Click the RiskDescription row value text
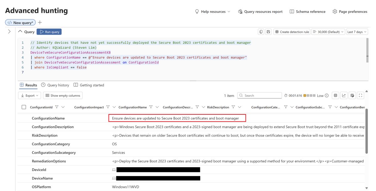The image size is (376, 191). coord(238,135)
